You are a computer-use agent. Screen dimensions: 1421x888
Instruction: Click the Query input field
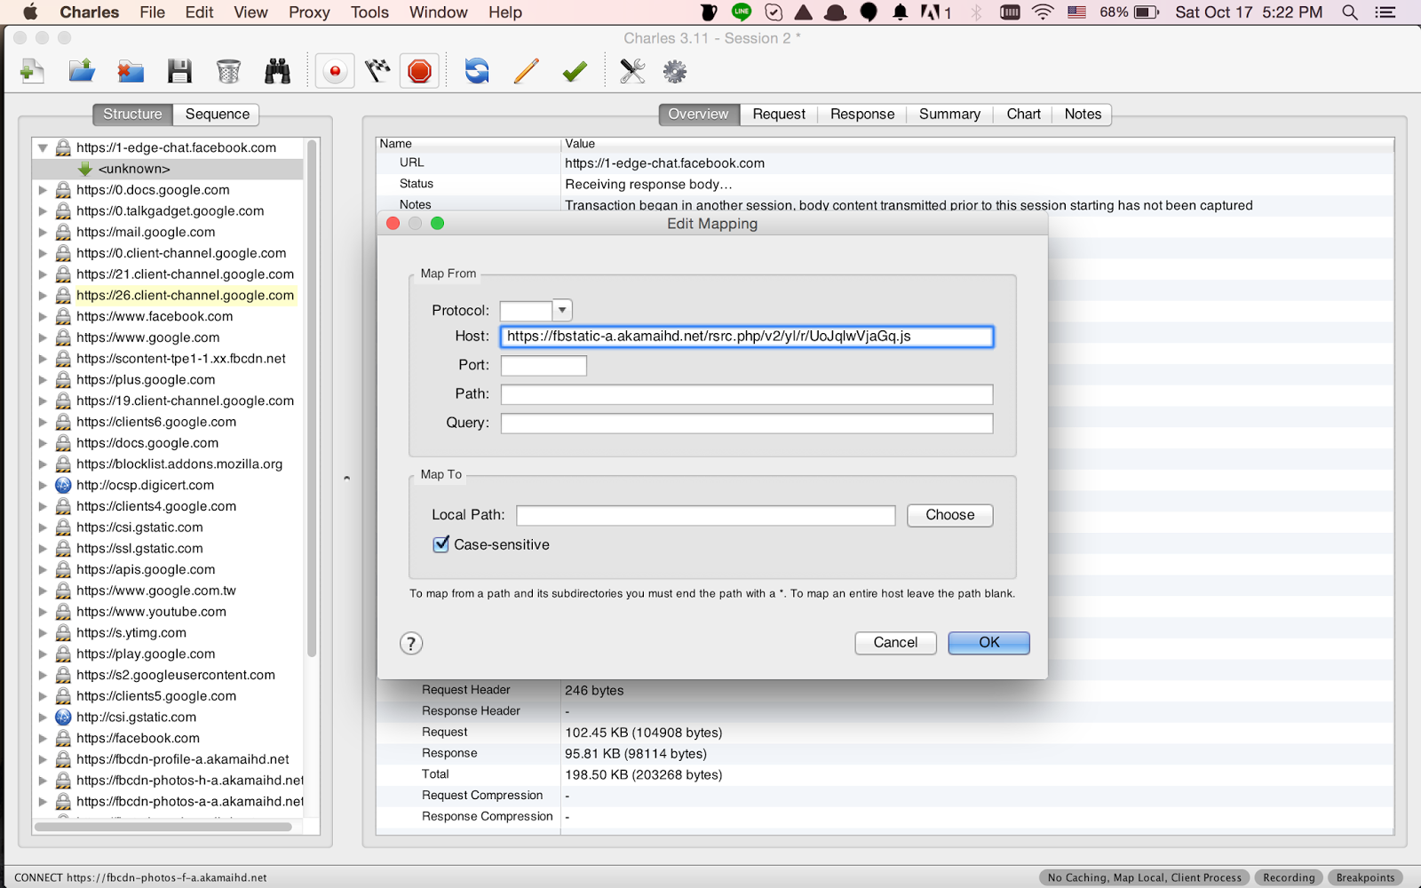(x=747, y=424)
